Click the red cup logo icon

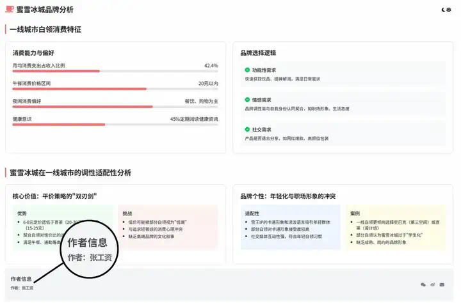point(10,9)
